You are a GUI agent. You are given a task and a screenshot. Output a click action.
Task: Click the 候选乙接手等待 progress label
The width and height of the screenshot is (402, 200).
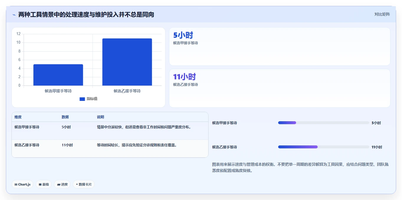coord(224,147)
